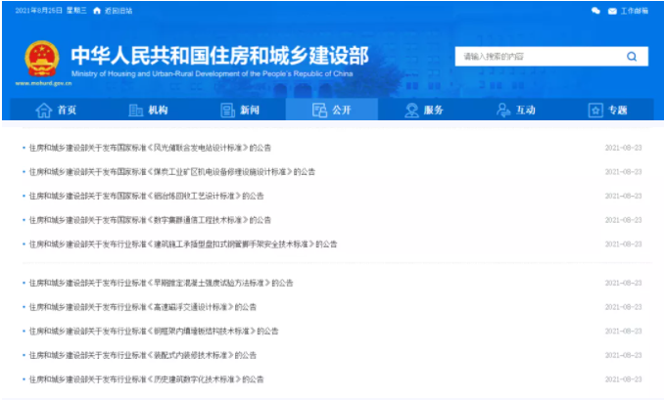Select the 公开 navigation tab
664x400 pixels.
332,110
